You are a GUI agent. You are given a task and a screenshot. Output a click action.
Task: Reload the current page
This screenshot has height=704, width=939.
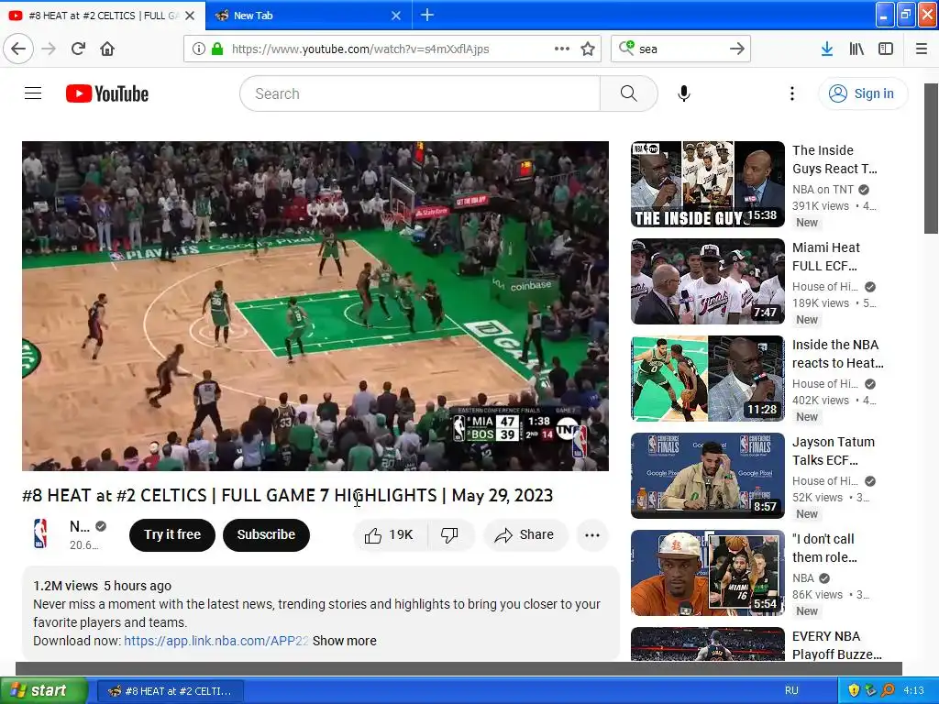[x=78, y=49]
